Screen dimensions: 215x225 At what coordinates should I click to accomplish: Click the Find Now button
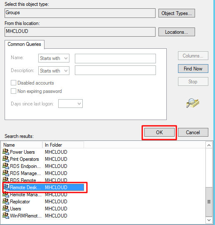point(193,69)
